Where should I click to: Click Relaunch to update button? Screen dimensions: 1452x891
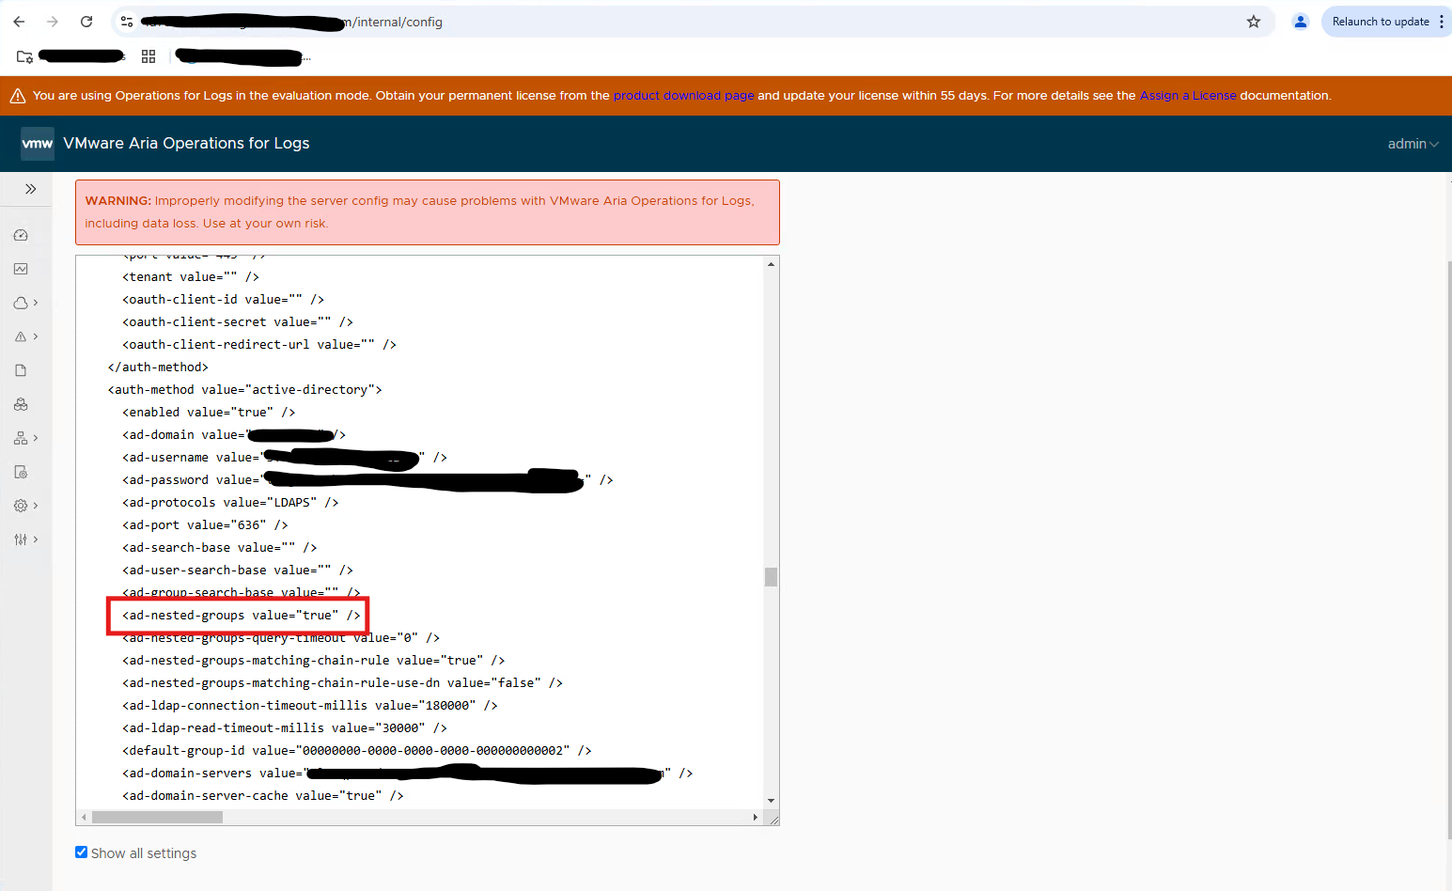click(x=1380, y=22)
